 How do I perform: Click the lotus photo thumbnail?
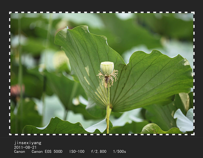click(x=102, y=73)
